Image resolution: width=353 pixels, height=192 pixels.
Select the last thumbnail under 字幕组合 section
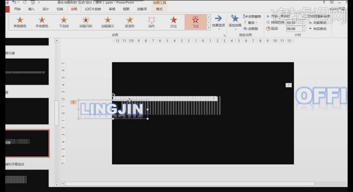point(27,178)
